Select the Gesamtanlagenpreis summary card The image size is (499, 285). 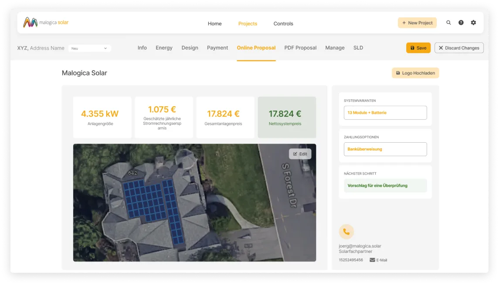[x=225, y=117]
